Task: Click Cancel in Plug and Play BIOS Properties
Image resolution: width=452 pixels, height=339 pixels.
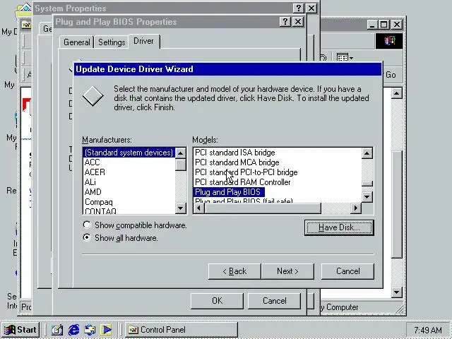Action: click(x=275, y=301)
